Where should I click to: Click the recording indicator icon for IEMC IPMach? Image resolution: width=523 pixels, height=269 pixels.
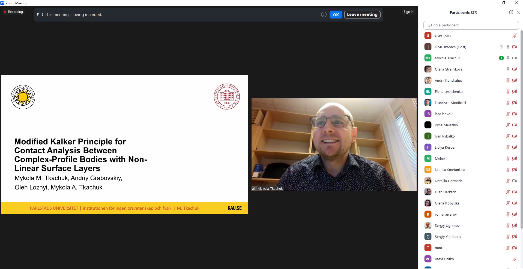click(x=501, y=47)
